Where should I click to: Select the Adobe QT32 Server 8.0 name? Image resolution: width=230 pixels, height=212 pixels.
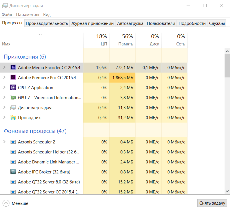[x=49, y=182]
